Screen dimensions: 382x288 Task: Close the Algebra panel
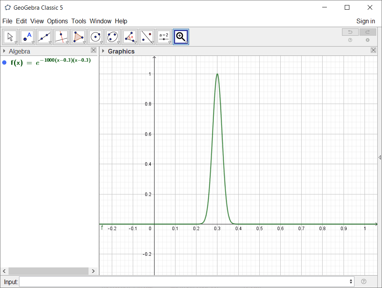click(x=94, y=50)
